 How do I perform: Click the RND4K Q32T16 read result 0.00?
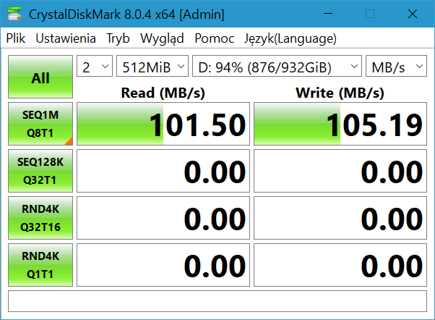point(163,218)
